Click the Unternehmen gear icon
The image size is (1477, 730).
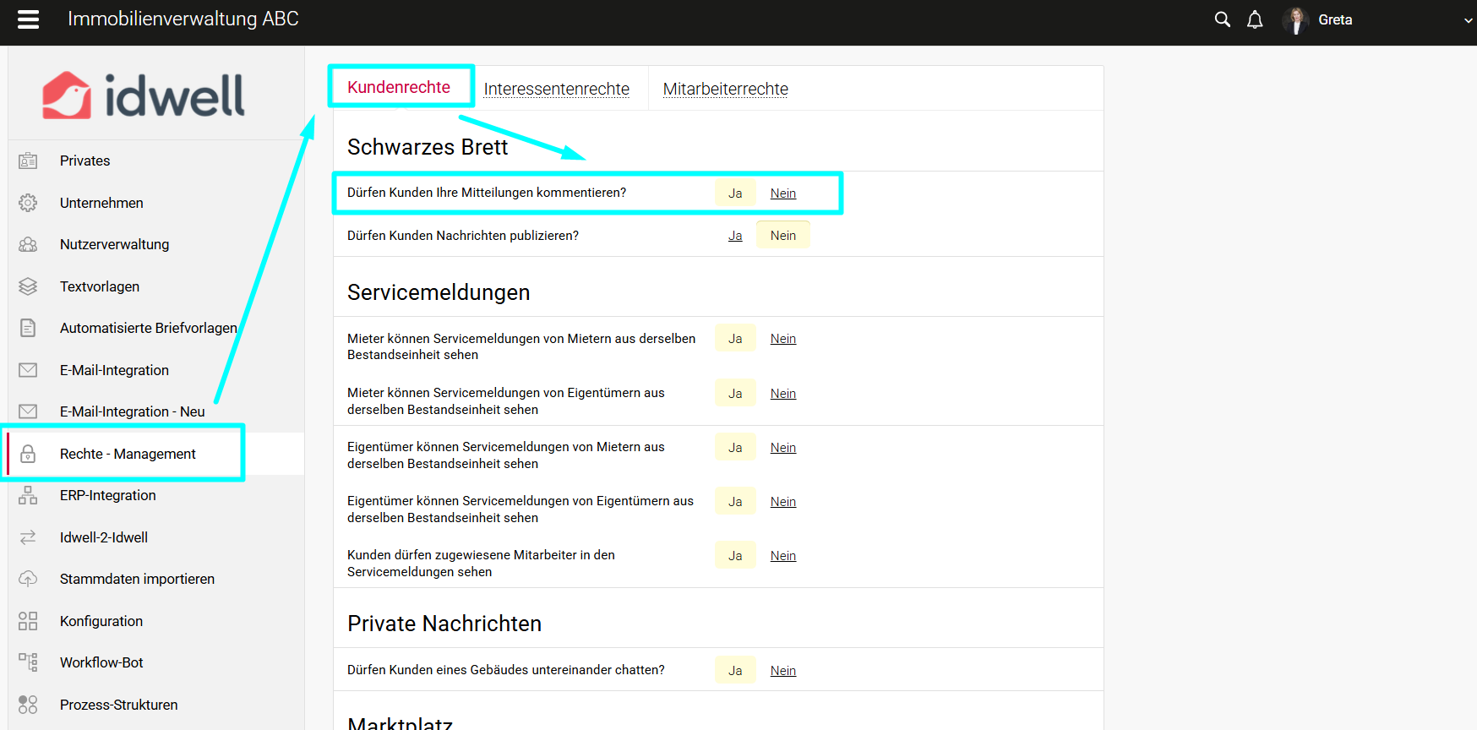point(28,203)
